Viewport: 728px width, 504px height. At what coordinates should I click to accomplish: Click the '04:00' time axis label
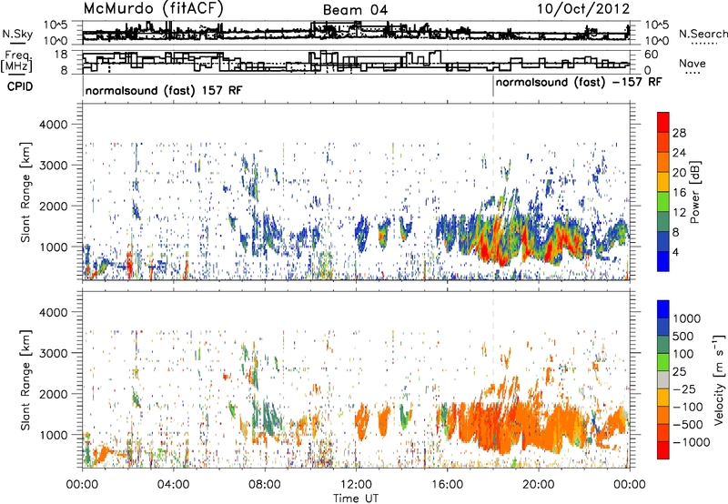coord(174,485)
